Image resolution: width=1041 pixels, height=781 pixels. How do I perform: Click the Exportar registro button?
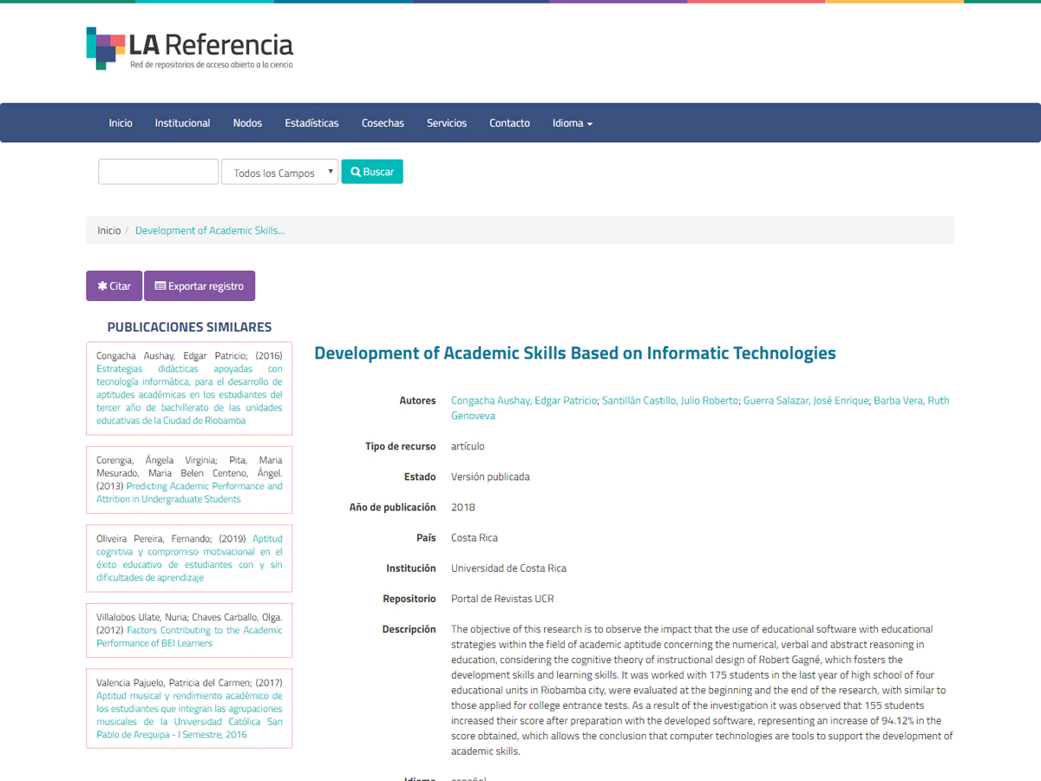(200, 286)
